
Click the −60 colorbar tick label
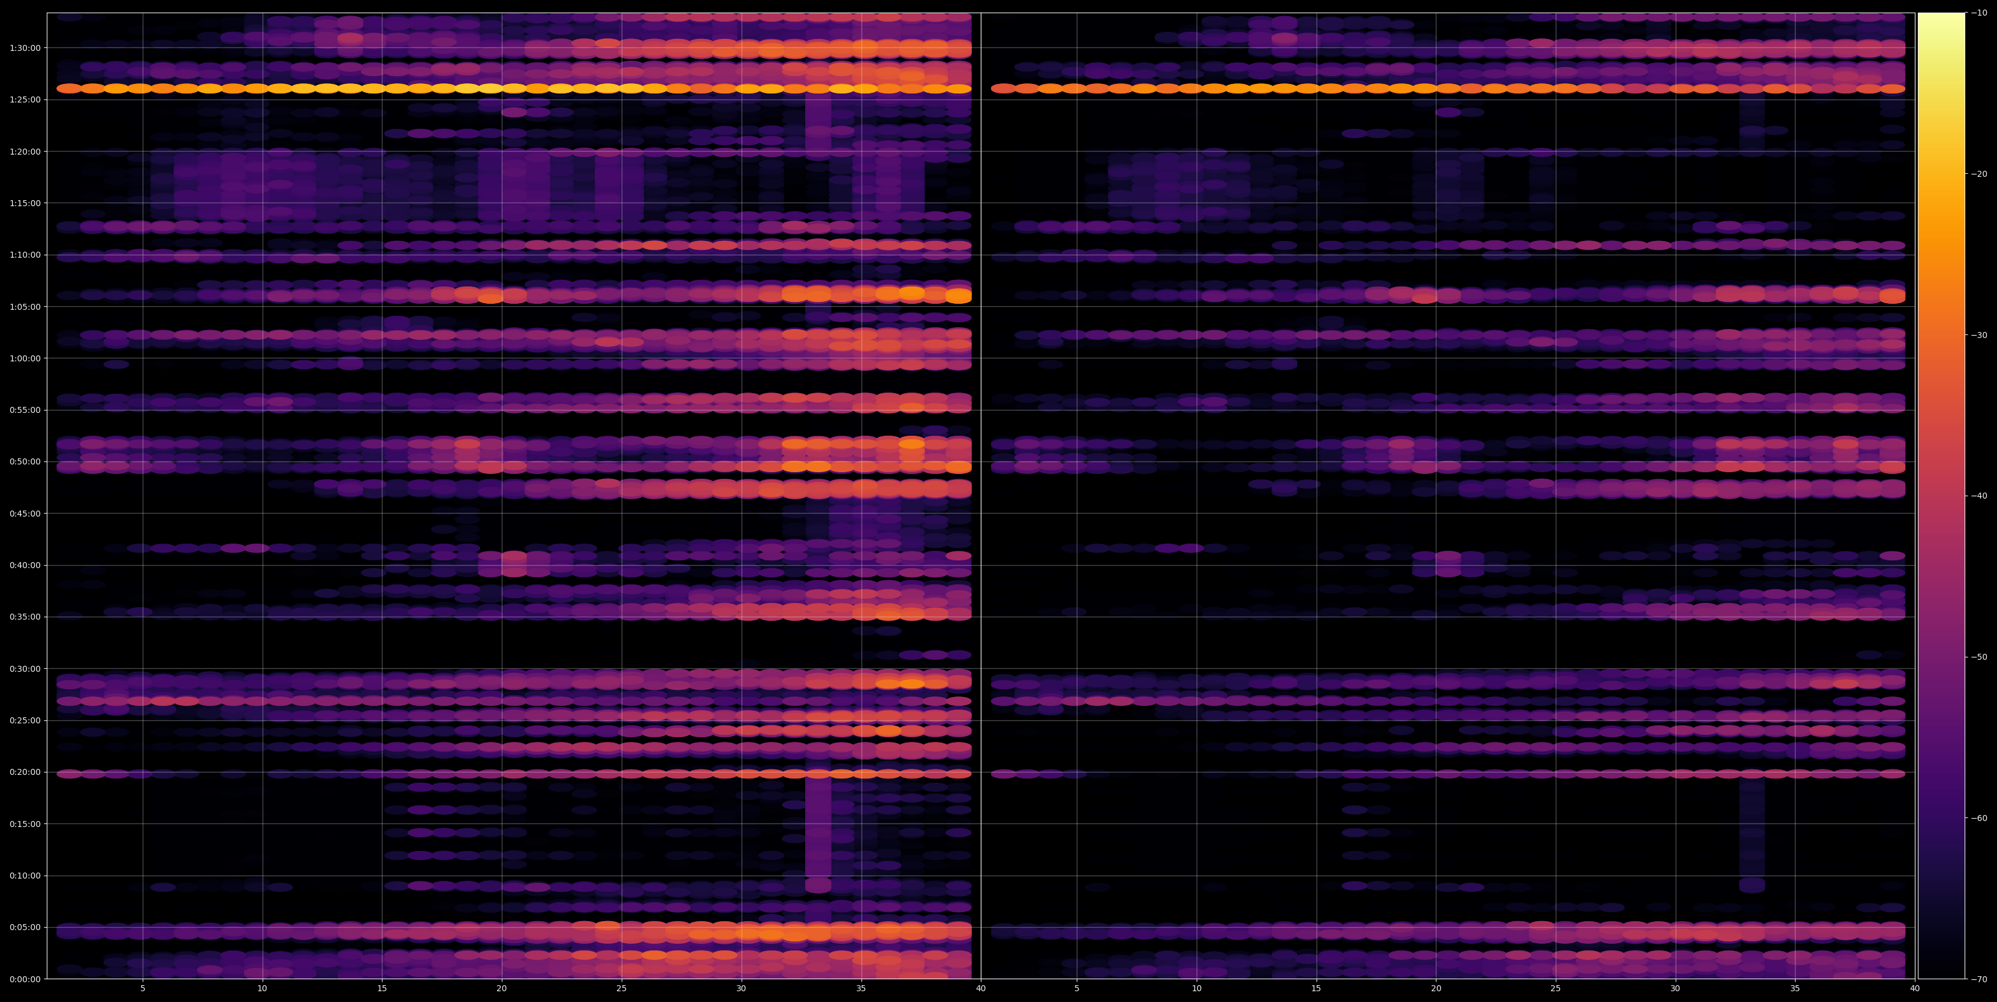(1979, 819)
